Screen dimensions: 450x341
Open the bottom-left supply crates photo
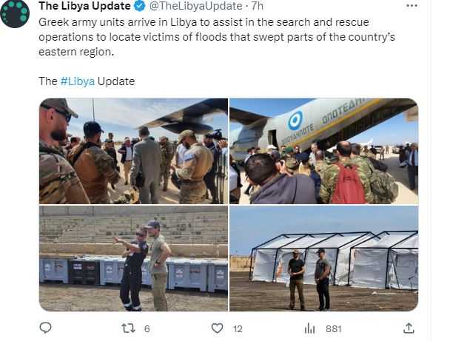point(133,258)
